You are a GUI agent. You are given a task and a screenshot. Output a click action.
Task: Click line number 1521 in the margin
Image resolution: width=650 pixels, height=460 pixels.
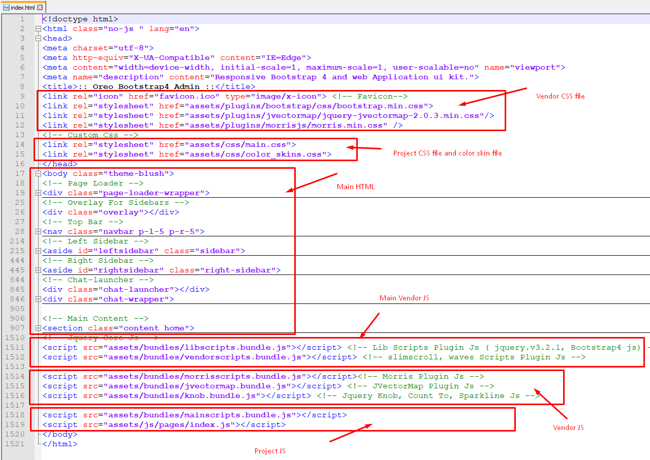(x=15, y=444)
